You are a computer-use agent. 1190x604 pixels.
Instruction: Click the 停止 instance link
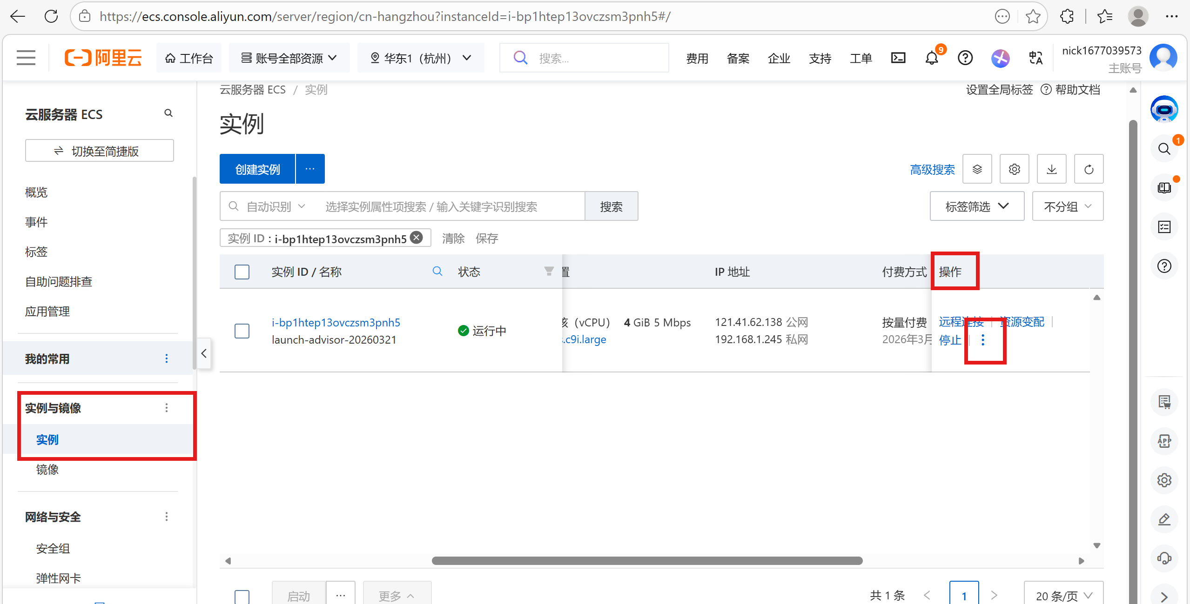(x=949, y=340)
